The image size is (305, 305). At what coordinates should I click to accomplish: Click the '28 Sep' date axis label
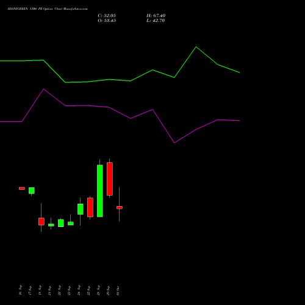coord(98,290)
